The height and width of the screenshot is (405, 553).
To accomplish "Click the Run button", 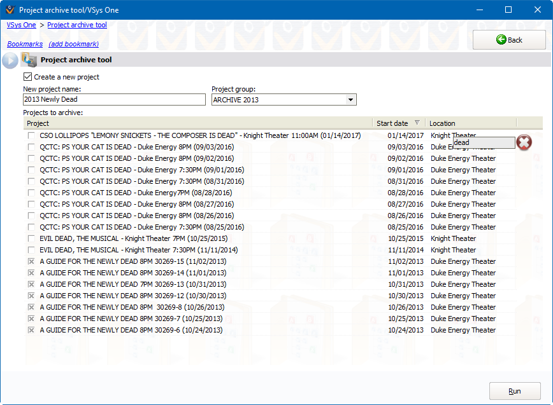I will coord(515,391).
